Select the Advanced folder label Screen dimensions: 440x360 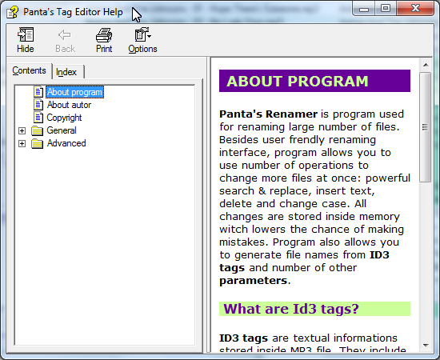tap(66, 143)
